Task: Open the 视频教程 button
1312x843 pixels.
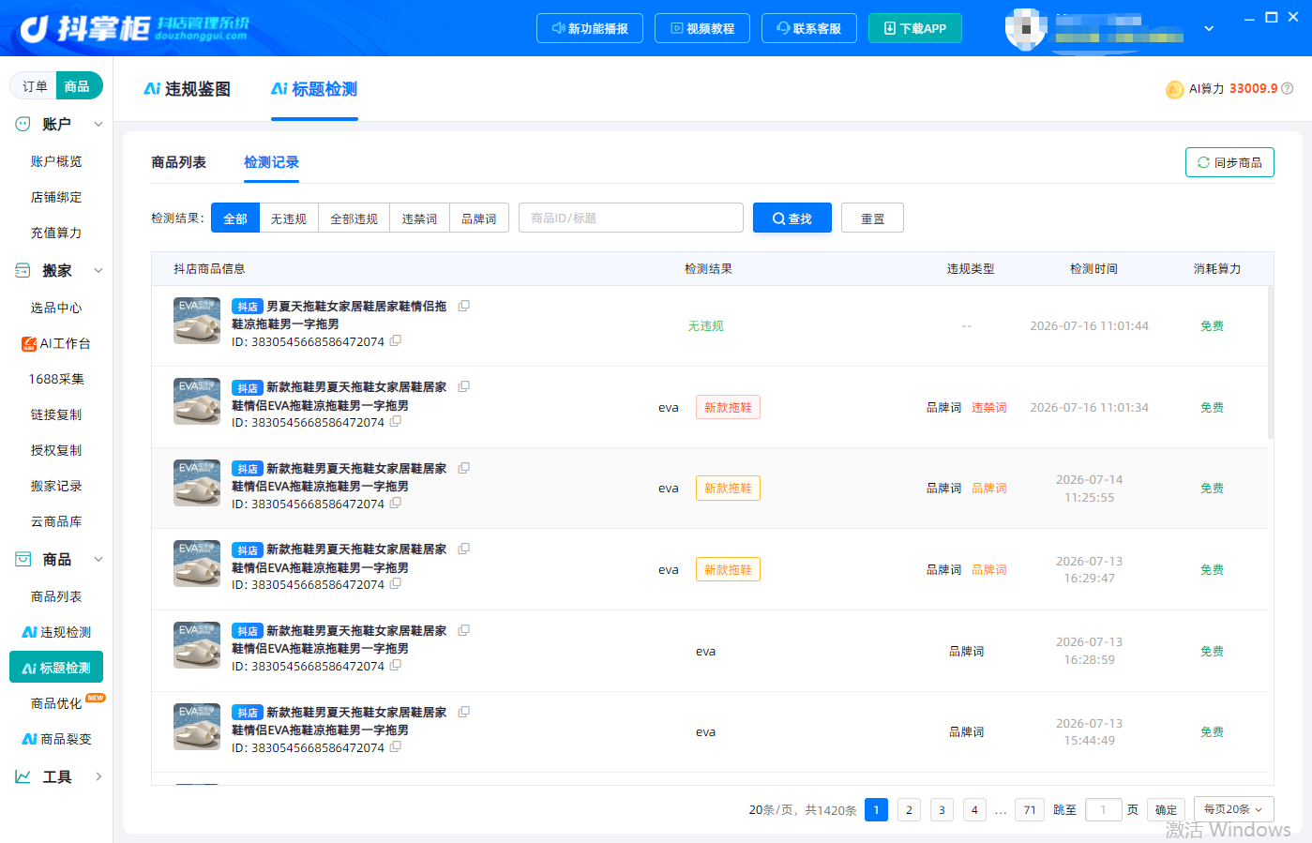Action: [702, 28]
